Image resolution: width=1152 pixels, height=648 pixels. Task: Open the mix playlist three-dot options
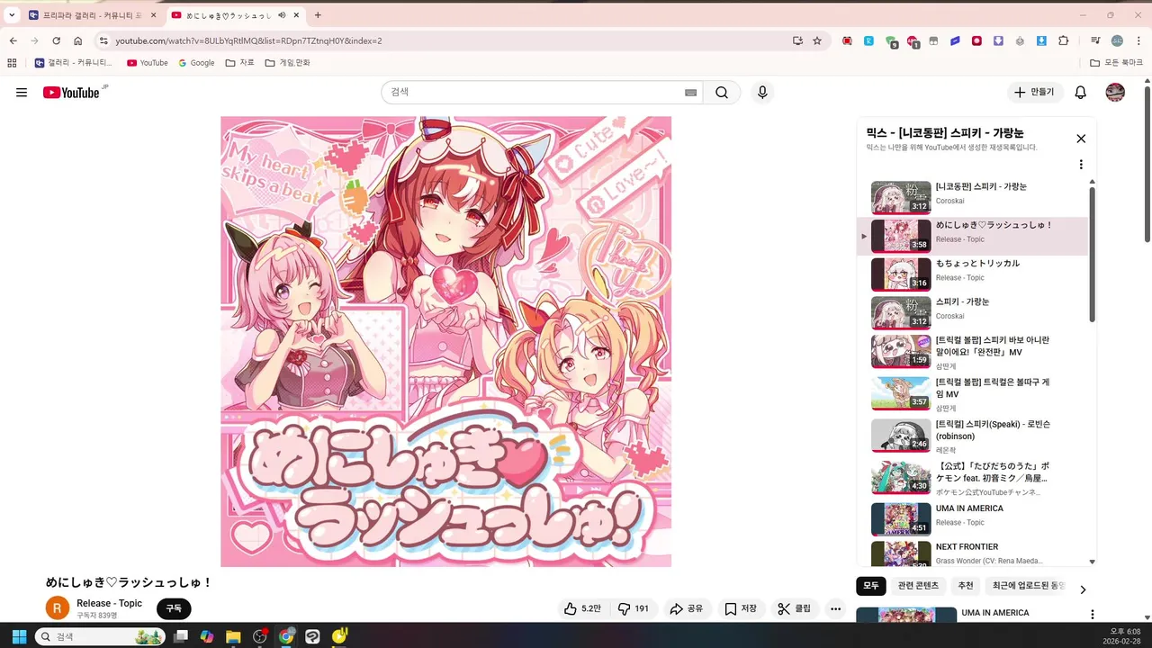[1081, 165]
